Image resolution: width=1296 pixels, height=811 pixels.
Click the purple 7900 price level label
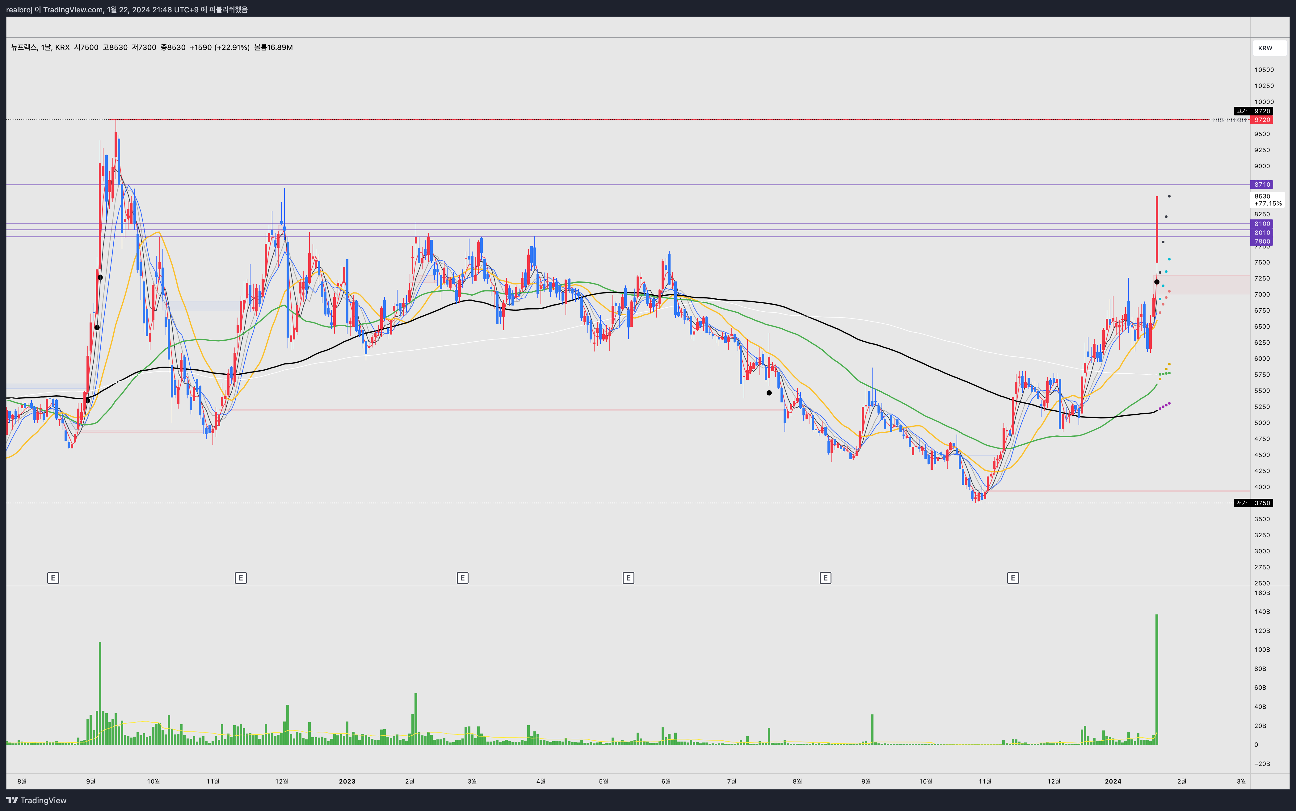coord(1262,241)
